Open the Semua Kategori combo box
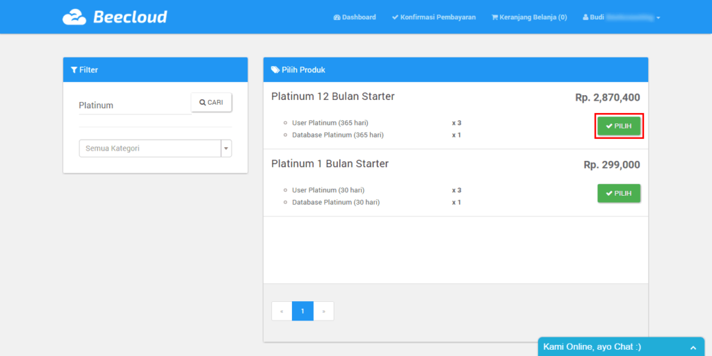 click(x=149, y=149)
